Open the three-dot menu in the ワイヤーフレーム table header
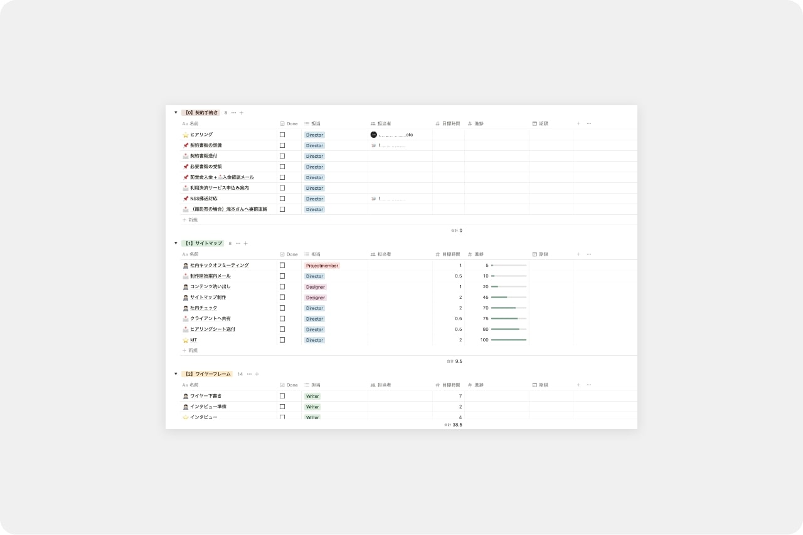The image size is (803, 535). tap(588, 385)
